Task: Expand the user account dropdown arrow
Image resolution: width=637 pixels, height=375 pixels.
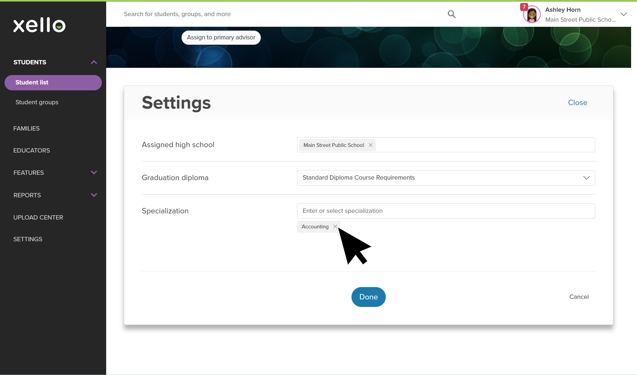Action: pos(624,14)
